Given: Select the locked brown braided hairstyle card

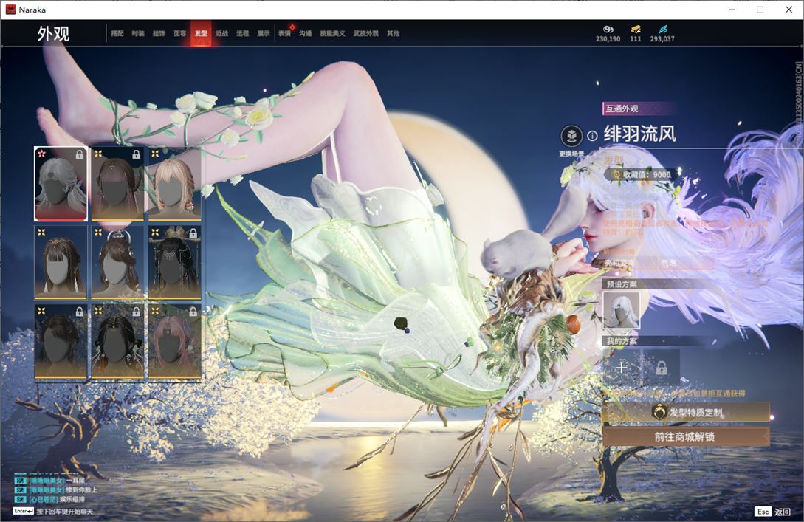Looking at the screenshot, I should click(x=117, y=184).
